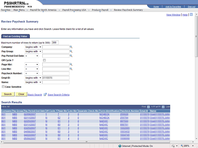Viewport: 198px width, 148px height.
Task: Open result dated 05/06/2007
Action: 30,138
